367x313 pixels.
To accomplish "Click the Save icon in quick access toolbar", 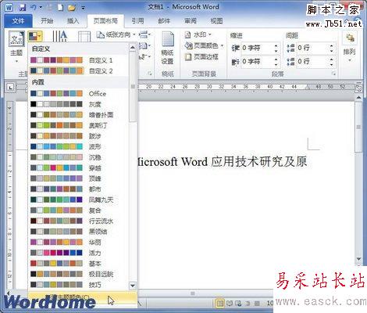I will point(23,8).
